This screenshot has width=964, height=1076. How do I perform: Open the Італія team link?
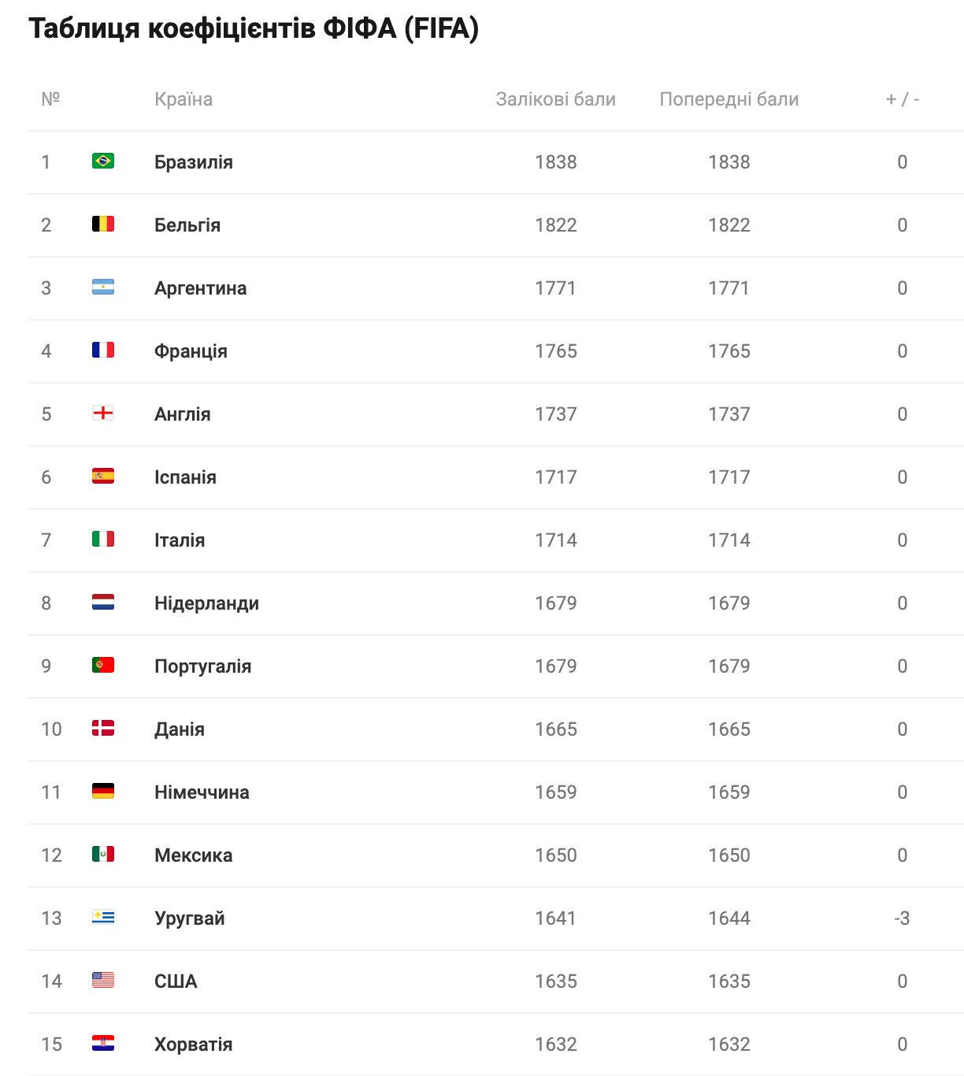click(x=180, y=540)
